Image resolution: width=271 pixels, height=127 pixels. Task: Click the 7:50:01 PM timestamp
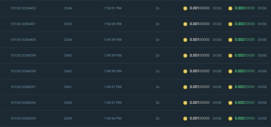[113, 8]
